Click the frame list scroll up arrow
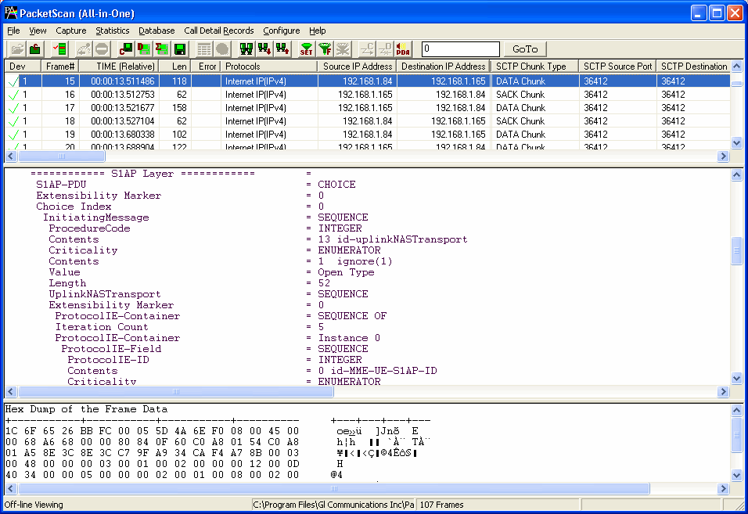Screen dimensions: 748x514 click(x=736, y=66)
